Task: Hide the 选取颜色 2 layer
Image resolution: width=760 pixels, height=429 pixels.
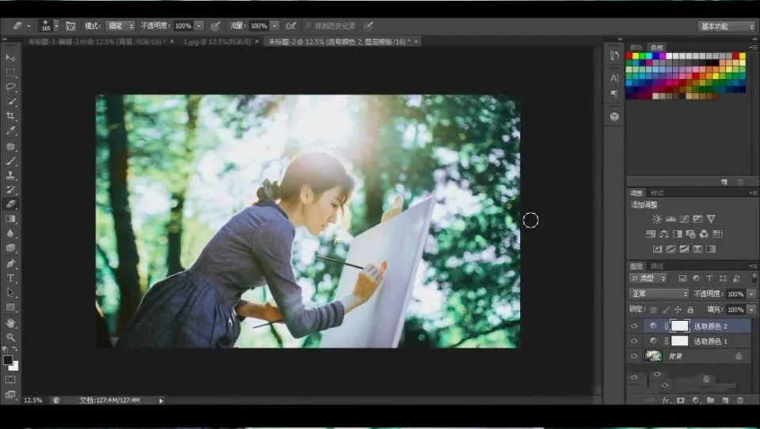Action: pos(633,326)
